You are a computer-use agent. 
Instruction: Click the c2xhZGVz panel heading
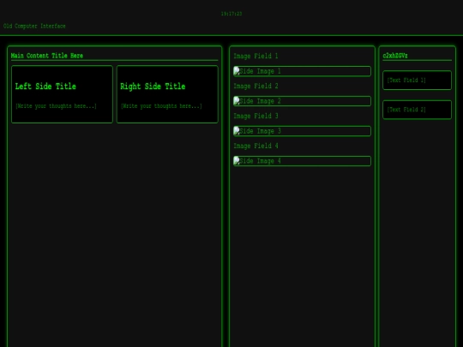[x=395, y=56]
